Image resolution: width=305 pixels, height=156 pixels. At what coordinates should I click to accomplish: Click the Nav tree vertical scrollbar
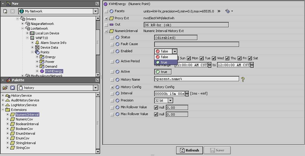[x=98, y=44]
